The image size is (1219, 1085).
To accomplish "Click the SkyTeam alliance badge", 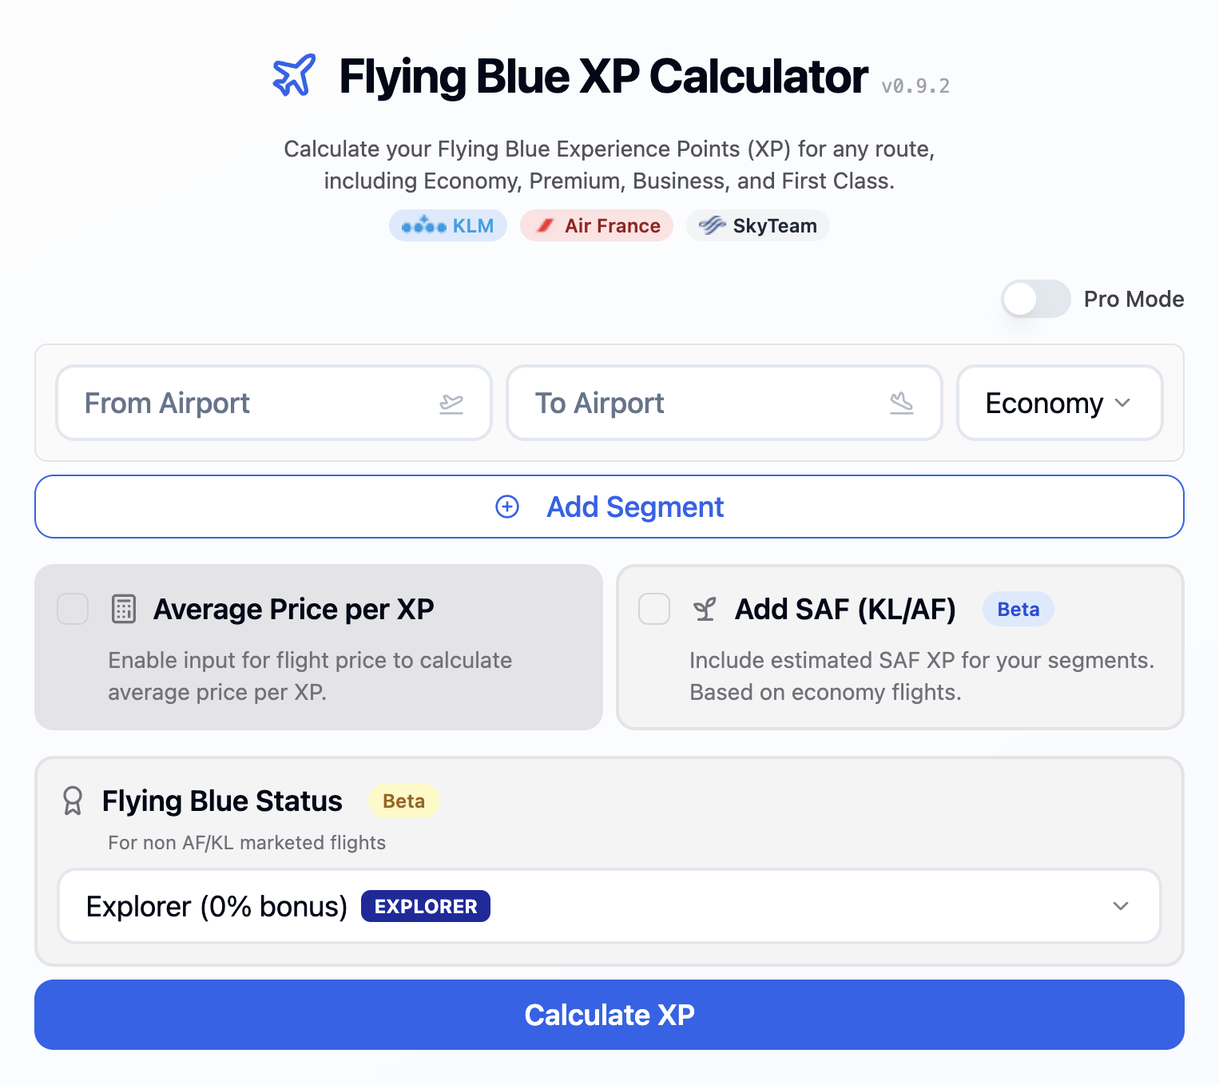I will pos(756,225).
